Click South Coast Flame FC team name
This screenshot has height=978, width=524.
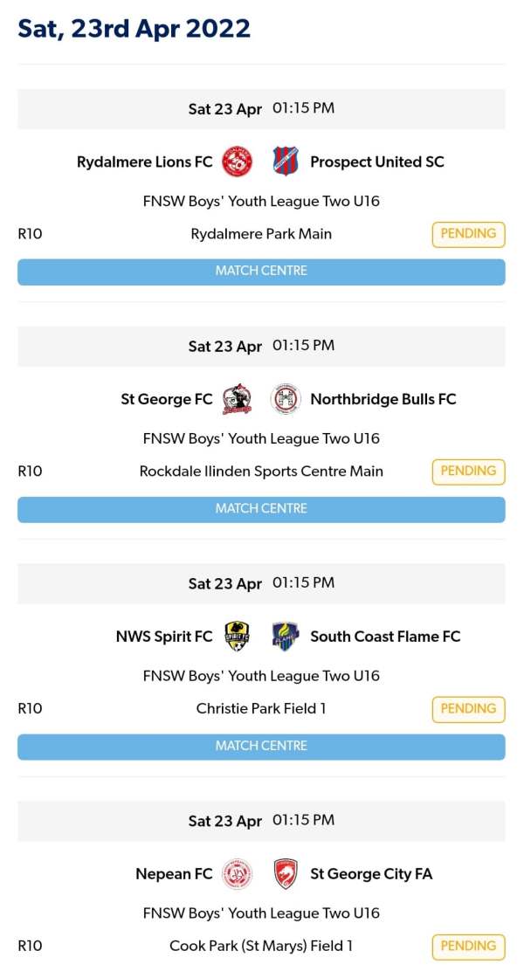385,637
